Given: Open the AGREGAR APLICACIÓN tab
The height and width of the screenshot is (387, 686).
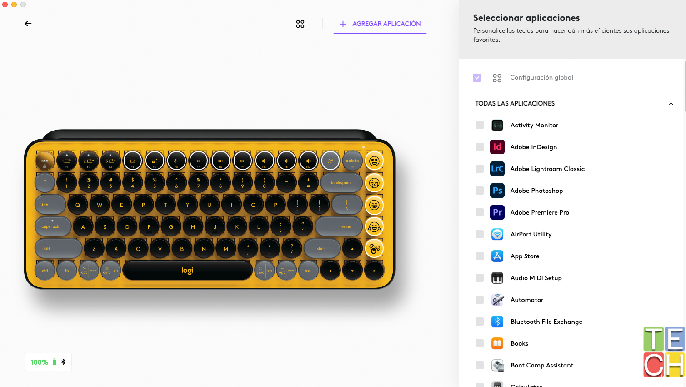Looking at the screenshot, I should [380, 24].
